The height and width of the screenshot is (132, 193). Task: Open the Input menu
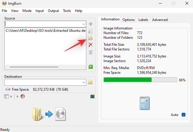[x=40, y=11]
